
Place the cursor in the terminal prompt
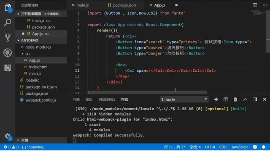tap(74, 141)
